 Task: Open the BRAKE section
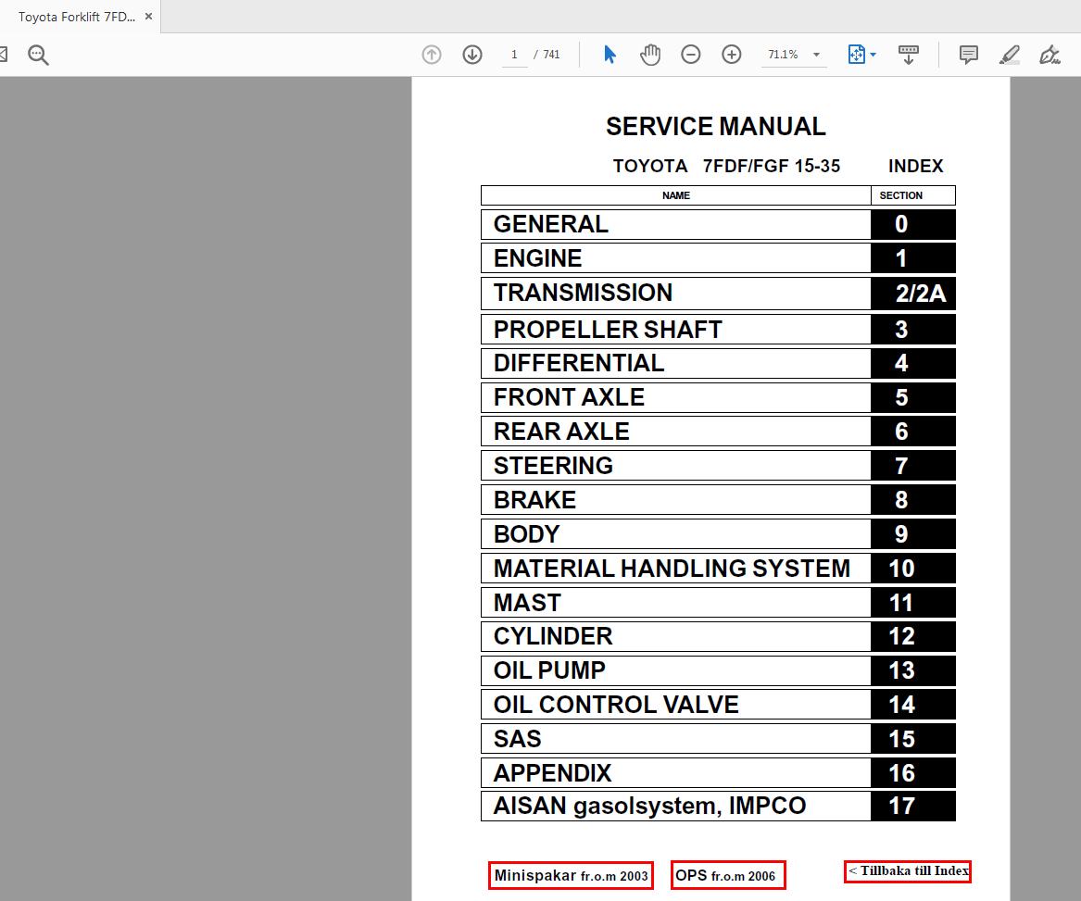(675, 500)
